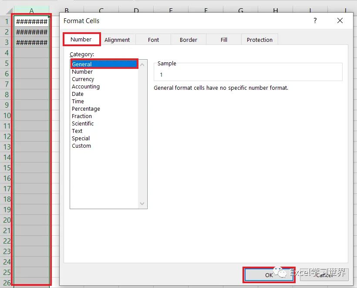Select row 1 header
Image resolution: width=357 pixels, height=288 pixels.
[x=7, y=22]
